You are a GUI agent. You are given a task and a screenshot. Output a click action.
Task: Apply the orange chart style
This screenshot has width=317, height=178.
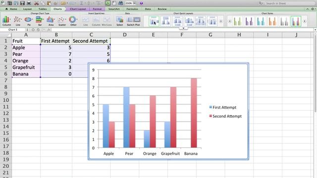click(273, 21)
